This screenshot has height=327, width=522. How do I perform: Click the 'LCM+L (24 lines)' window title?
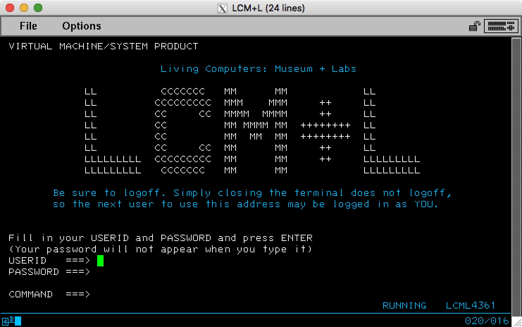click(268, 8)
